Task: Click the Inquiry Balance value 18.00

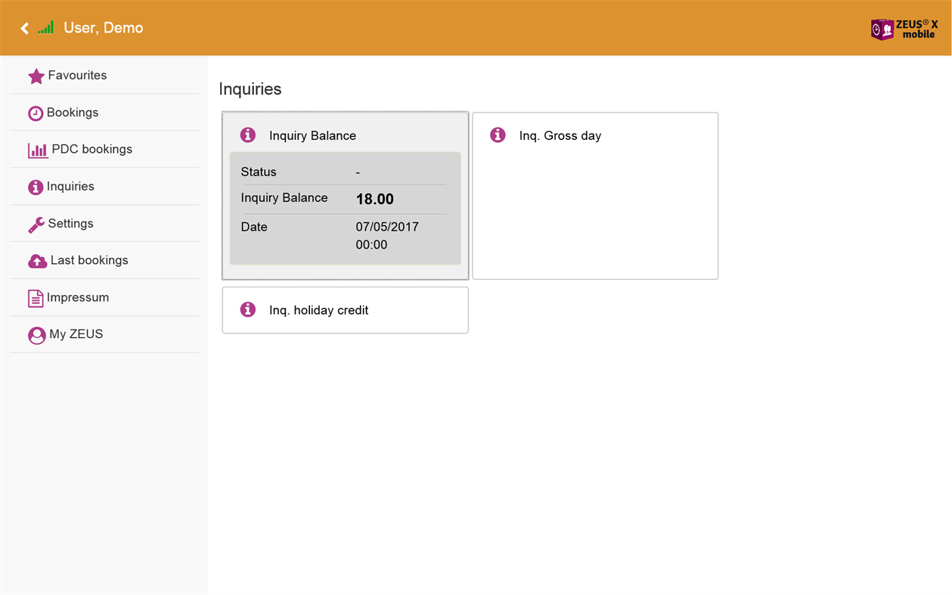Action: [x=374, y=199]
